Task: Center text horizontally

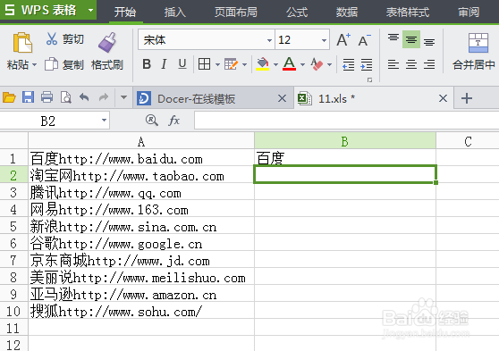Action: 411,64
